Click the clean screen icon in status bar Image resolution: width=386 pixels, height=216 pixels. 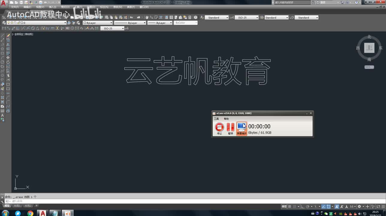378,206
